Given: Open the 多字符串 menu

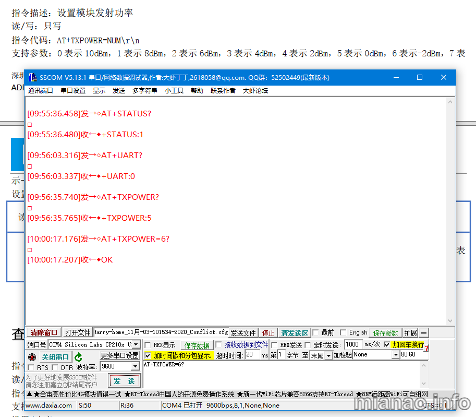Looking at the screenshot, I should (x=144, y=91).
